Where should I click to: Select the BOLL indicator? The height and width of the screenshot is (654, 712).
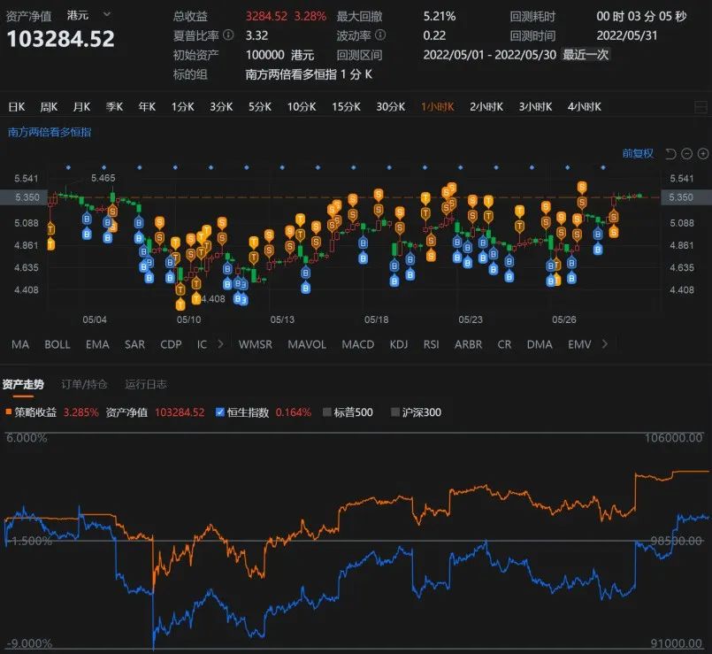[57, 344]
